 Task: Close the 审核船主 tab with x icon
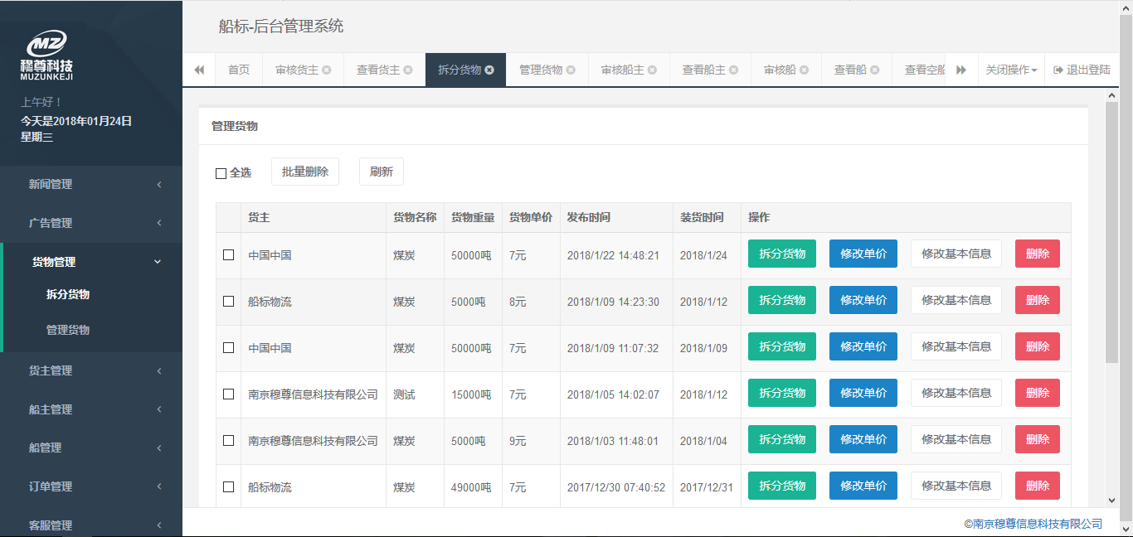tap(653, 70)
